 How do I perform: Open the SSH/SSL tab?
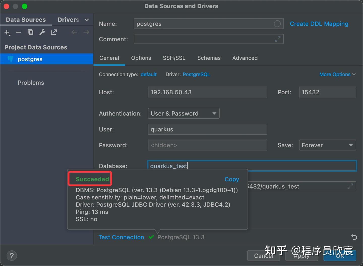point(174,58)
